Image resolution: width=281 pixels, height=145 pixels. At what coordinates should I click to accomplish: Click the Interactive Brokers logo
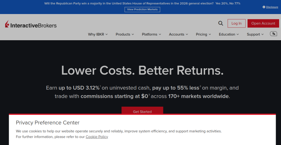pyautogui.click(x=31, y=24)
